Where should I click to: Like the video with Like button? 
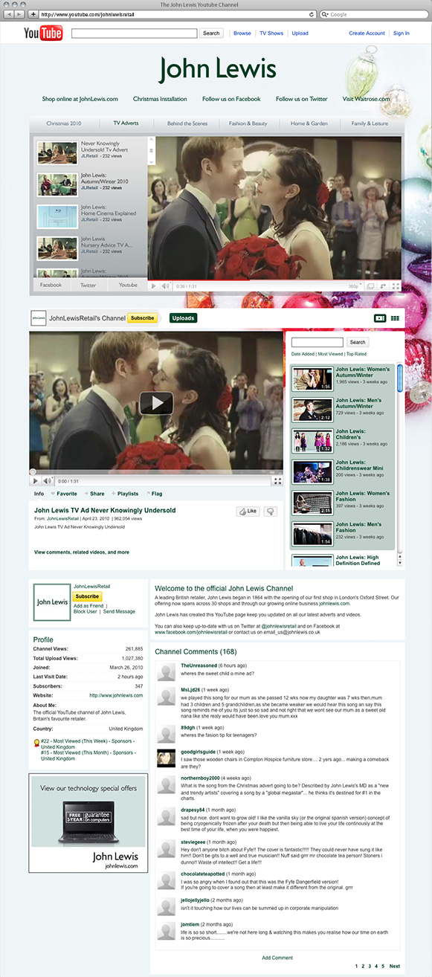248,512
